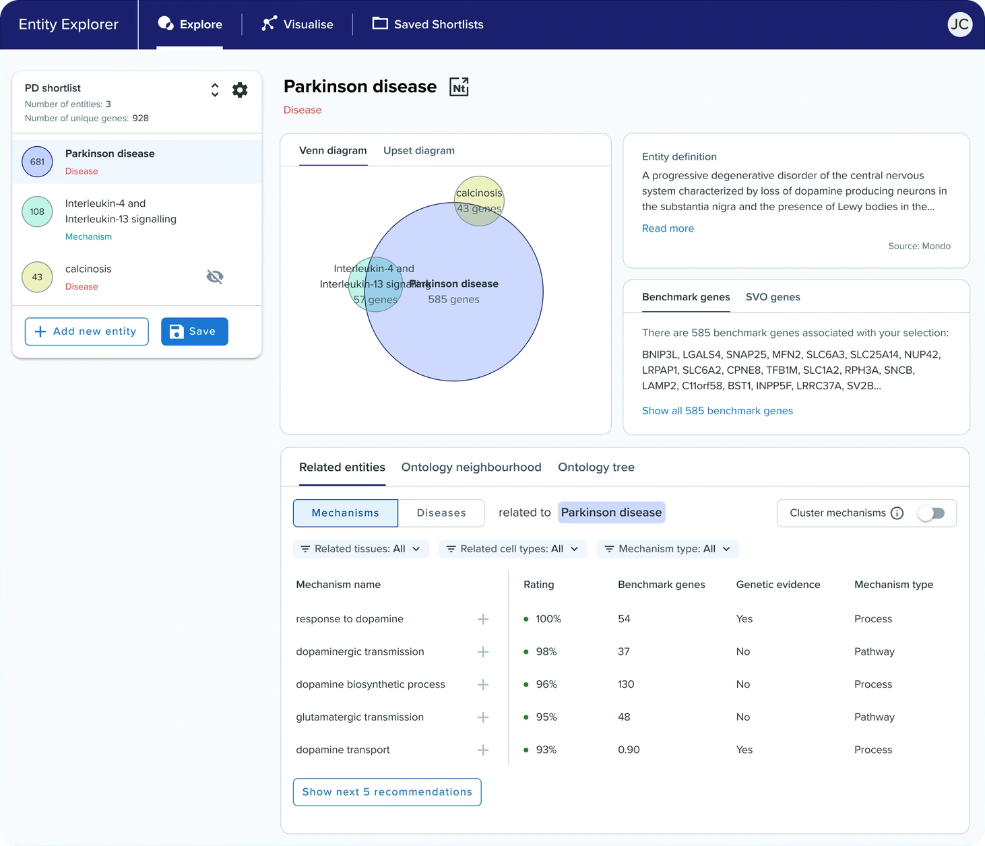Viewport: 985px width, 846px height.
Task: Open the Parkinson disease external Nt link icon
Action: (x=459, y=87)
